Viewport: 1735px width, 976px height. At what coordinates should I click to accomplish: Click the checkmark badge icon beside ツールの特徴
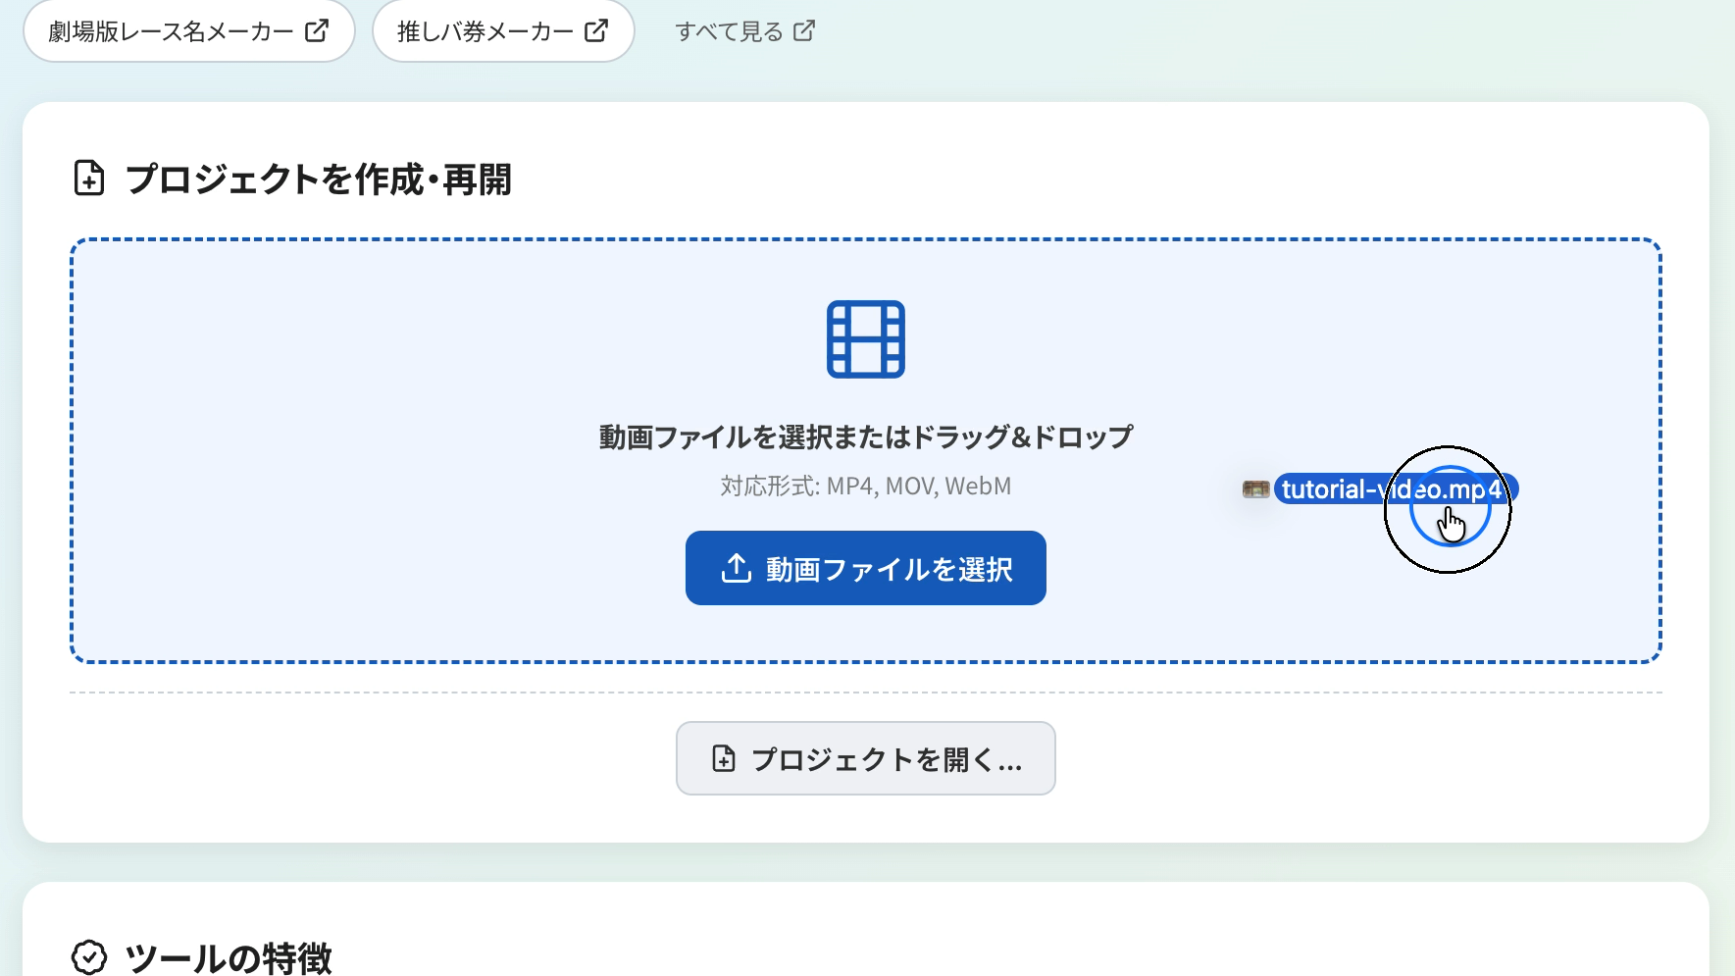coord(89,956)
